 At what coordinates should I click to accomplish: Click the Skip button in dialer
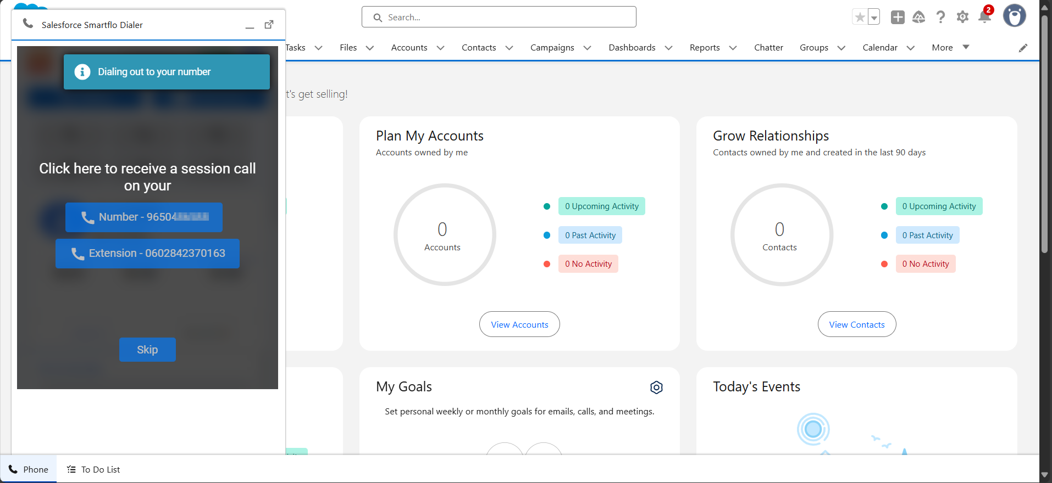(147, 350)
